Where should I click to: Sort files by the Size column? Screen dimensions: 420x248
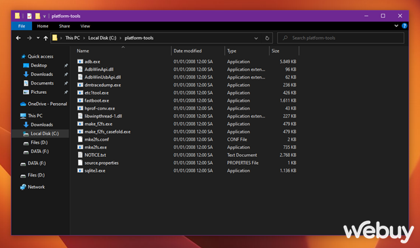click(x=276, y=51)
